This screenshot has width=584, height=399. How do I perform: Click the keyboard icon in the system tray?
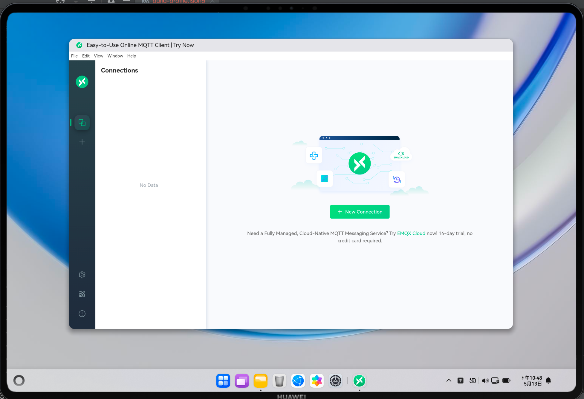(x=473, y=381)
